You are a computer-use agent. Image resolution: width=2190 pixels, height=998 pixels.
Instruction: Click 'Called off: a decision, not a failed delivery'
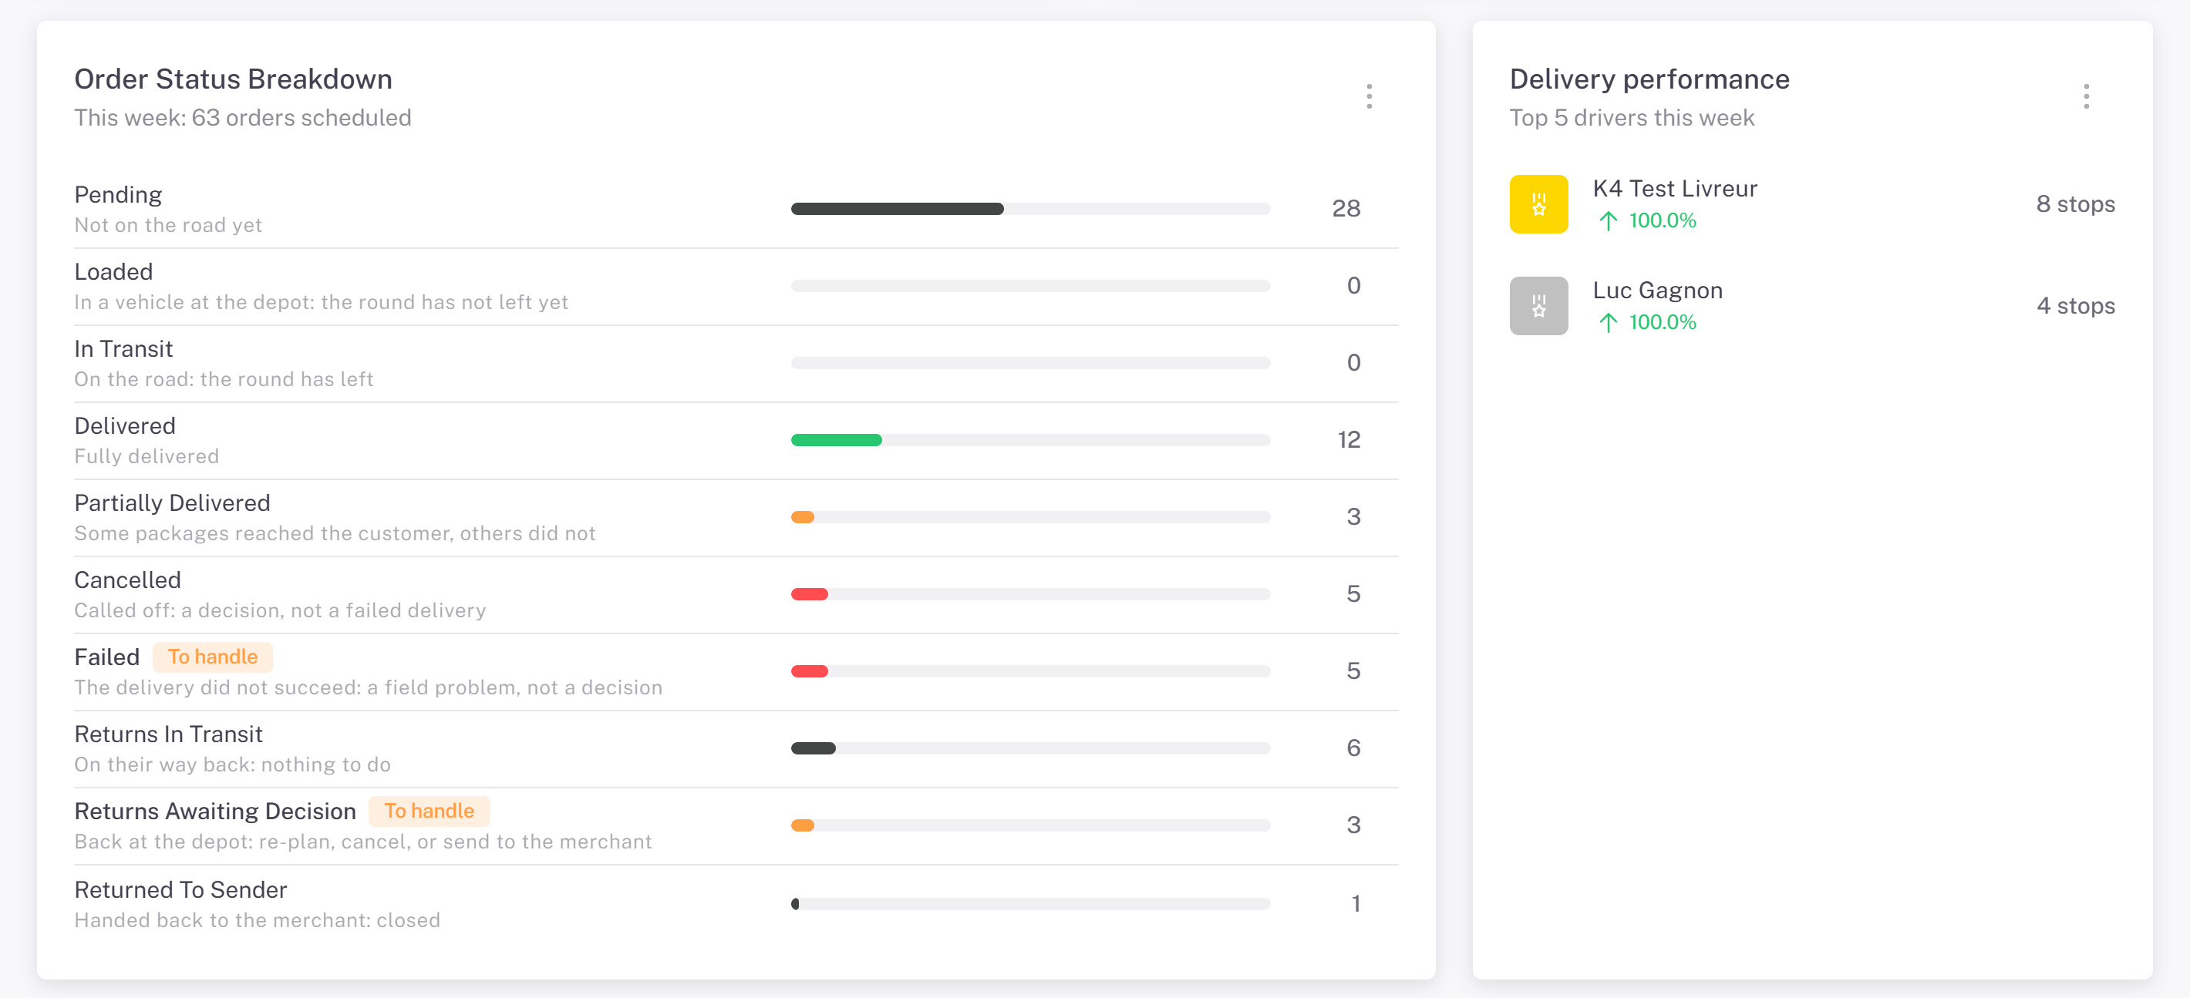pos(280,610)
